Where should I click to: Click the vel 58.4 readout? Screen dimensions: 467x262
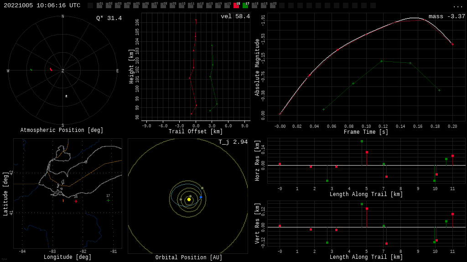tap(235, 16)
